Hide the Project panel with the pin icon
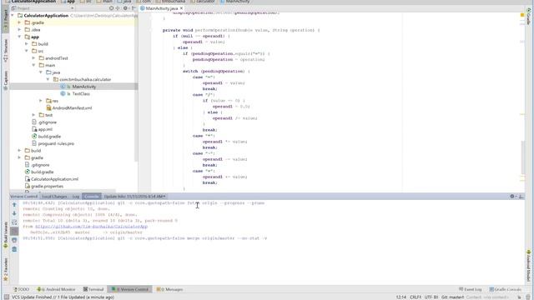 click(x=133, y=7)
